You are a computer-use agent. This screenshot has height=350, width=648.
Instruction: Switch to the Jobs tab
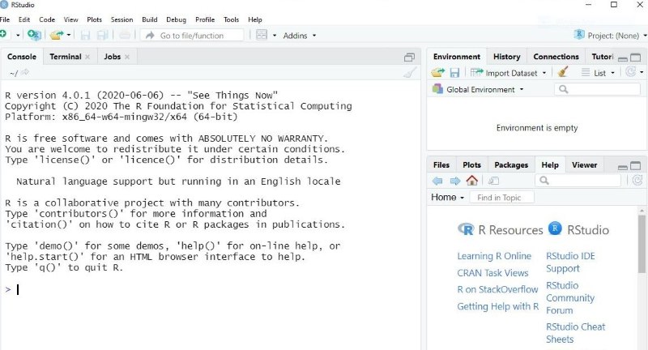(x=112, y=57)
